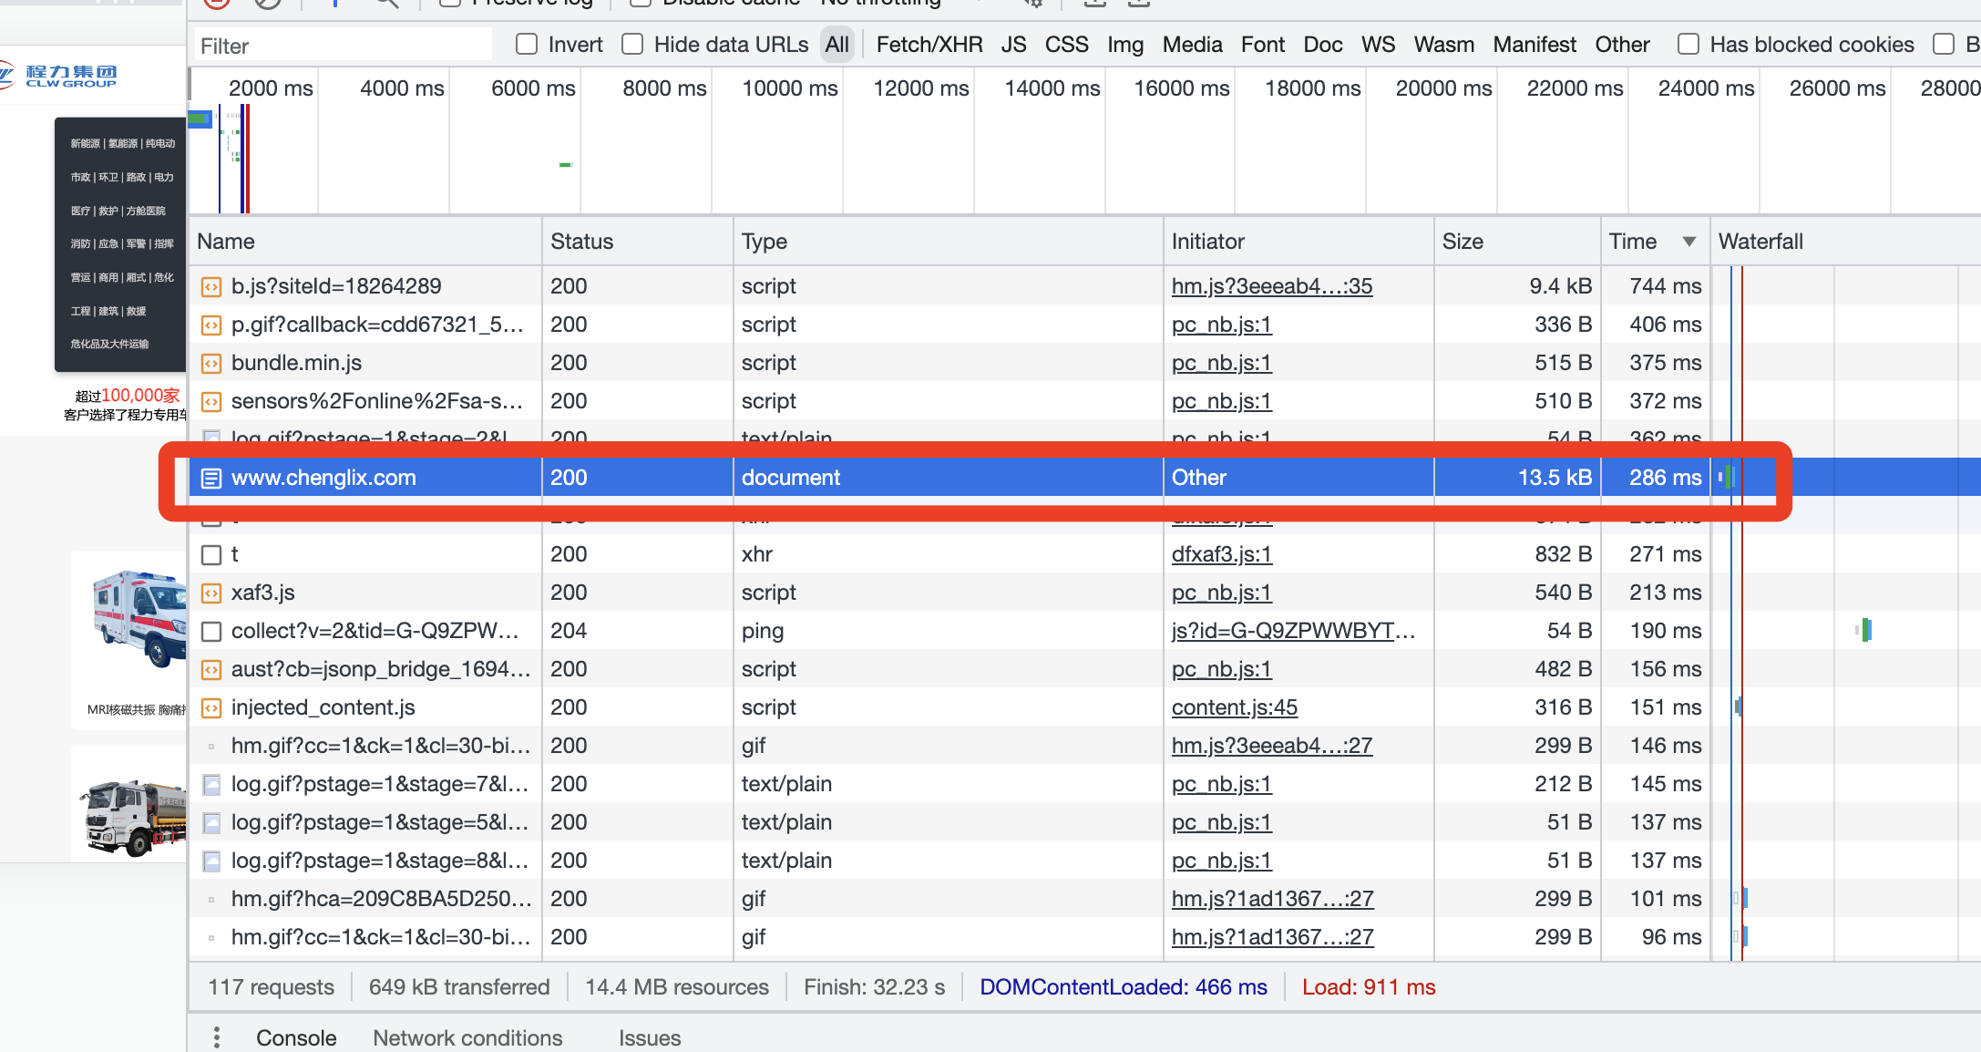Check Has blocked cookies option
This screenshot has height=1052, width=1981.
(x=1688, y=45)
